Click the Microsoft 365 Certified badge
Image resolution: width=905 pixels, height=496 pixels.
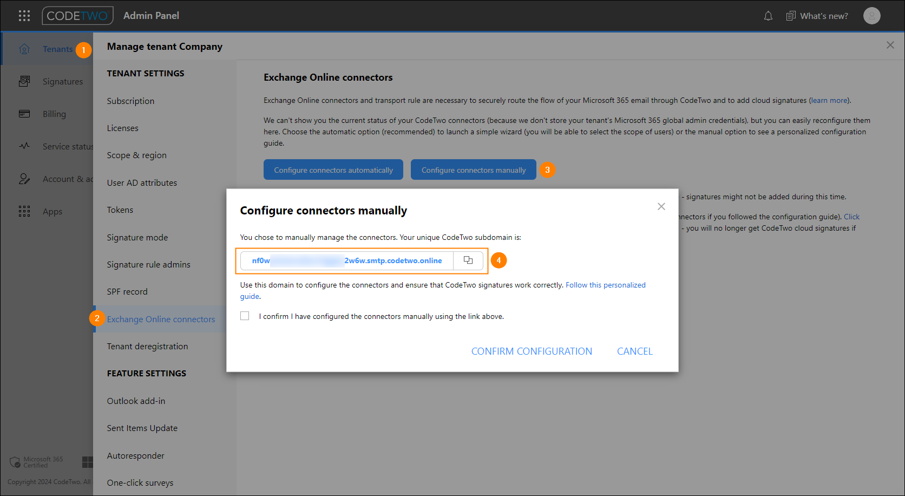pyautogui.click(x=36, y=462)
